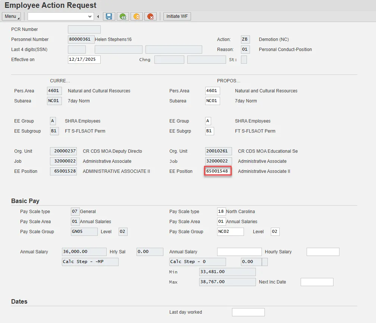Click the proposed Pay Scale type field
376x323 pixels.
[x=221, y=212]
